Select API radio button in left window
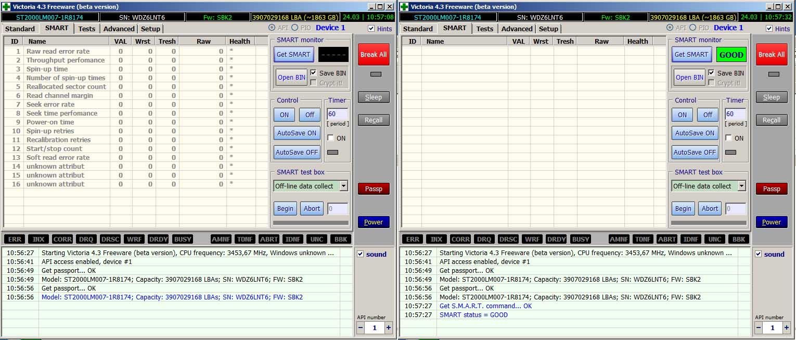This screenshot has height=340, width=796. (x=272, y=28)
